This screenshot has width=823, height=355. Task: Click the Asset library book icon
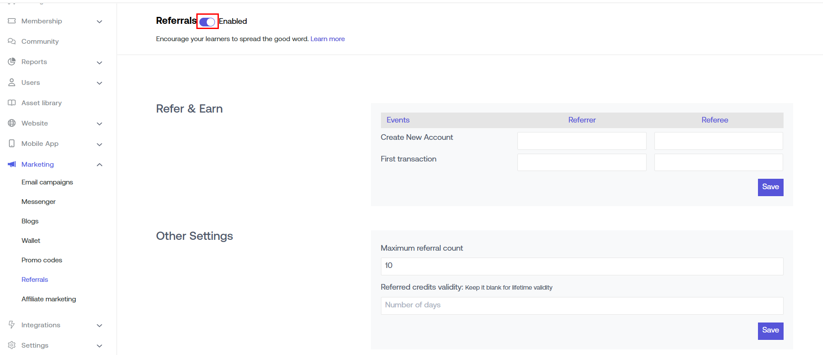click(12, 103)
